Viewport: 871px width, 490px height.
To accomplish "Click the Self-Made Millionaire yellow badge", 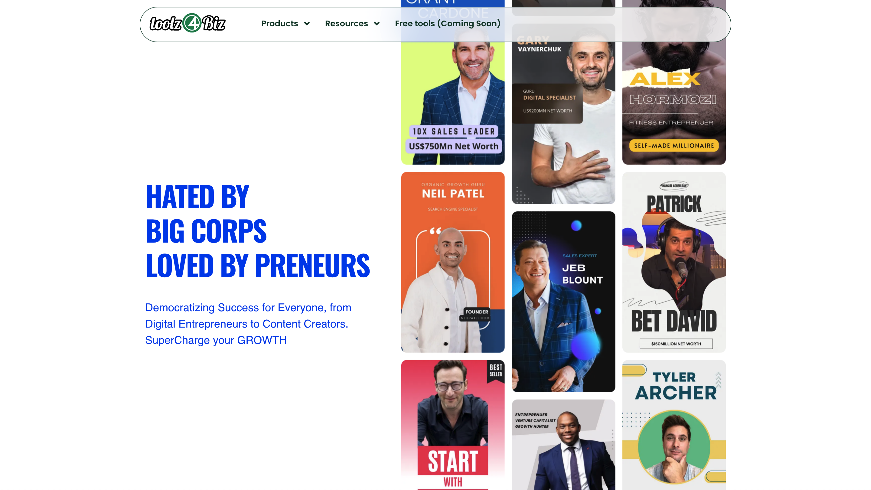I will (x=674, y=145).
